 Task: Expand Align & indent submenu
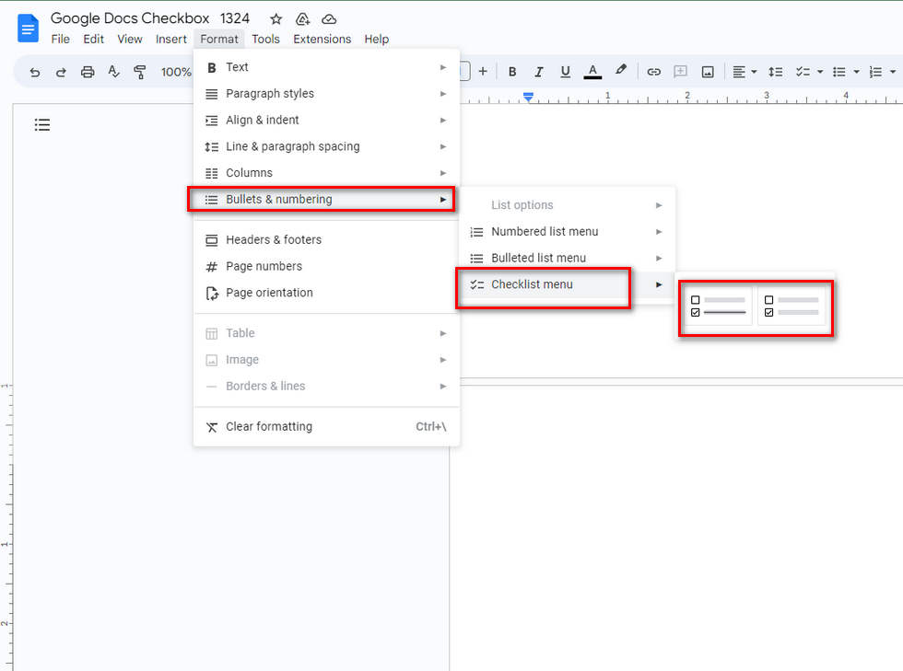(x=326, y=121)
